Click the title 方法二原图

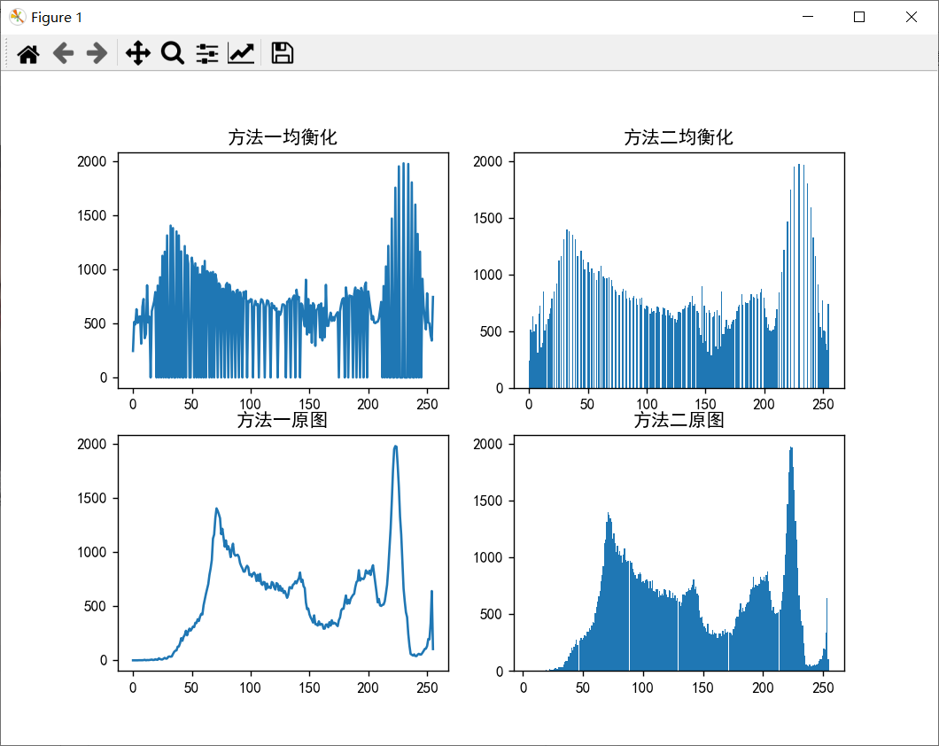coord(679,420)
